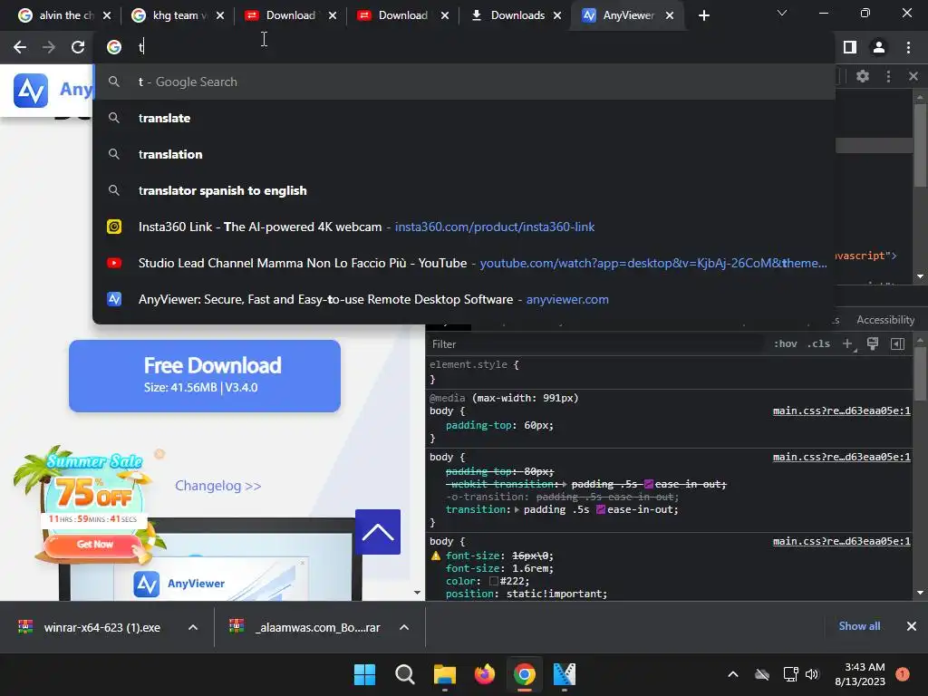Select the 'translation' suggestion
The width and height of the screenshot is (928, 696).
tap(464, 154)
